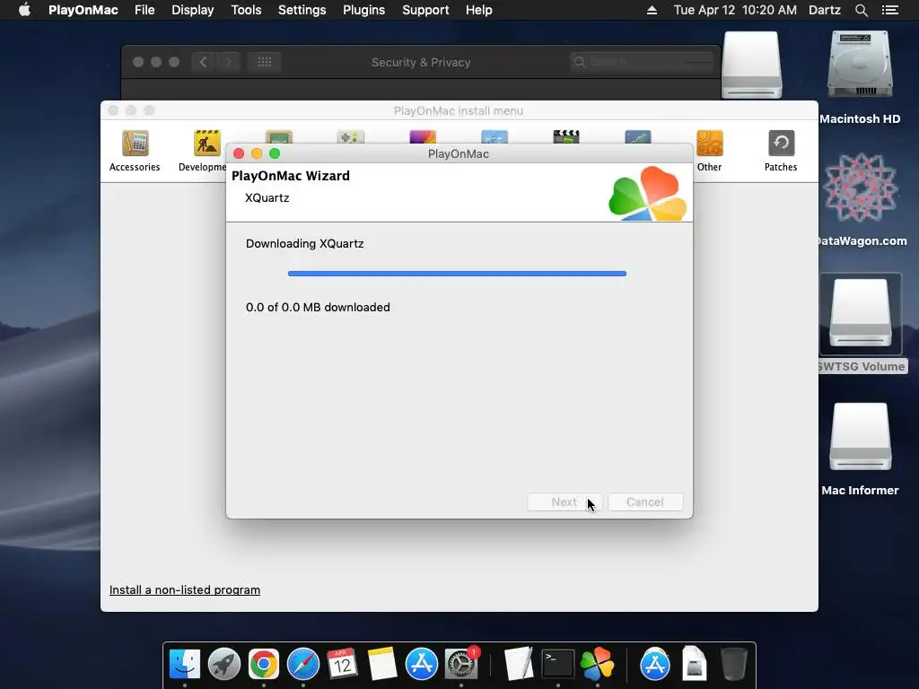Click the PlayOnMac clover logo in wizard
Viewport: 919px width, 689px height.
648,194
